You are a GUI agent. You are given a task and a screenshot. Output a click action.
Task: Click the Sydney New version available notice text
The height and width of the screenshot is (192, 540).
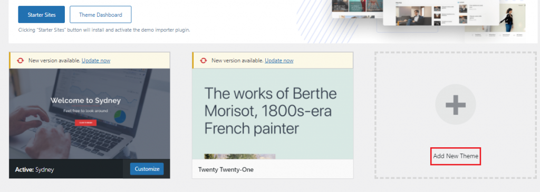pyautogui.click(x=54, y=60)
